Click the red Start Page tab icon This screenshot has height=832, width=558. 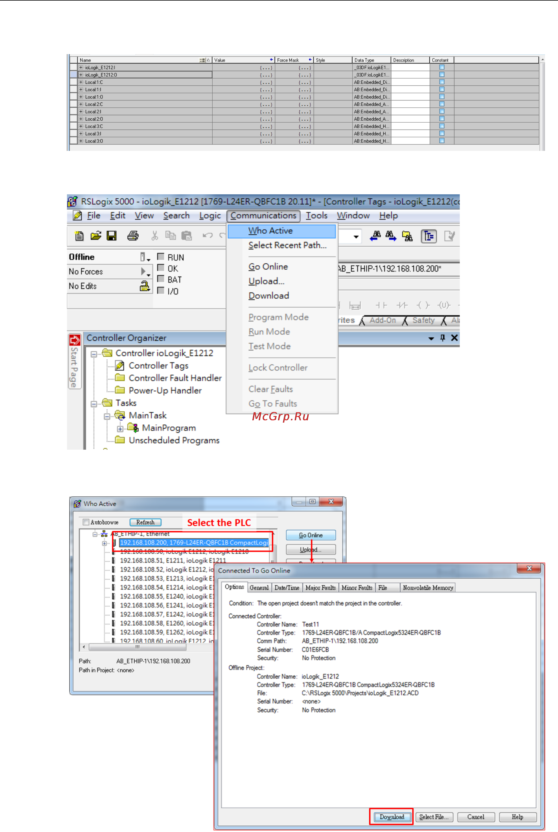(x=75, y=340)
